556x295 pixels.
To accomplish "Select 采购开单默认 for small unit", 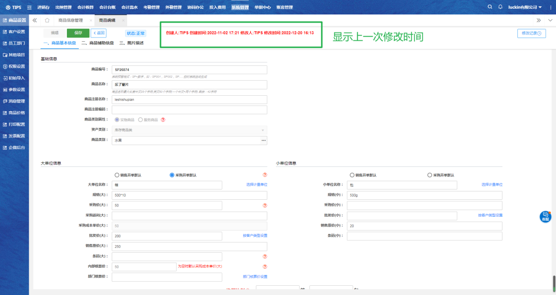I will (x=429, y=175).
